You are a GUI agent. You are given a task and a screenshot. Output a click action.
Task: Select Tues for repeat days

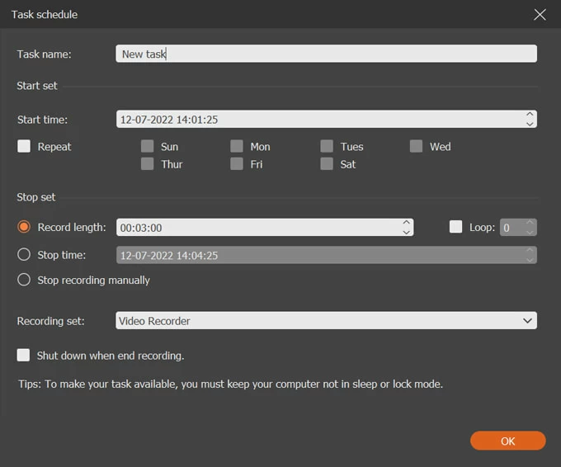[328, 146]
